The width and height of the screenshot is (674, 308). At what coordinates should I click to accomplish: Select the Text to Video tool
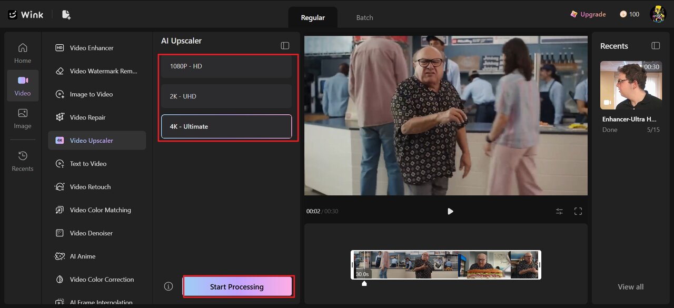[x=97, y=164]
